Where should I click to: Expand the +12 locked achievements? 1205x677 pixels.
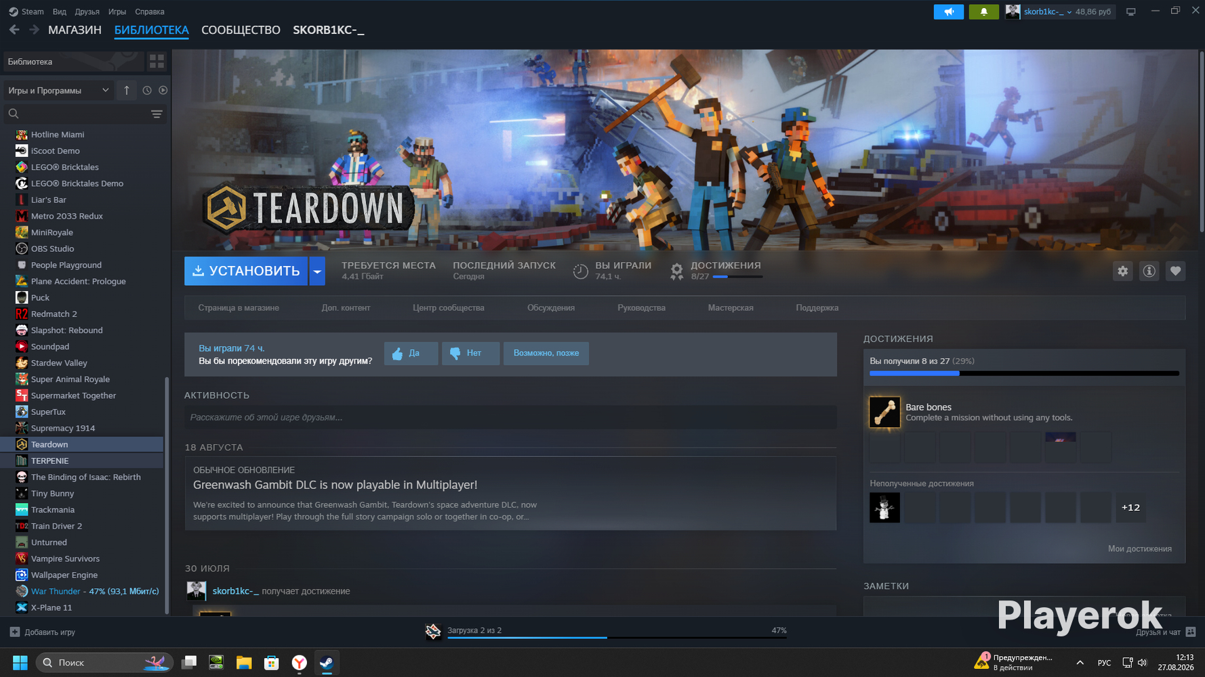1131,507
